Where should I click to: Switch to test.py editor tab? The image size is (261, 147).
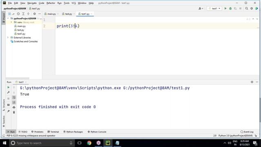(69, 14)
